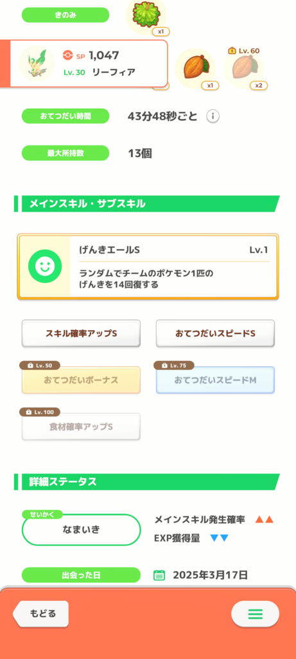Tap the blue down-arrows next to EXP獲得量
The width and height of the screenshot is (296, 659).
[x=220, y=538]
